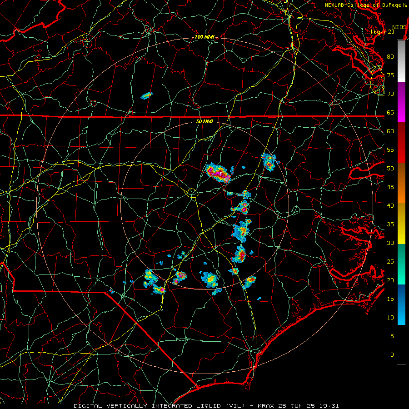Click the 70 value on the color scale
This screenshot has width=409, height=409.
tap(390, 94)
